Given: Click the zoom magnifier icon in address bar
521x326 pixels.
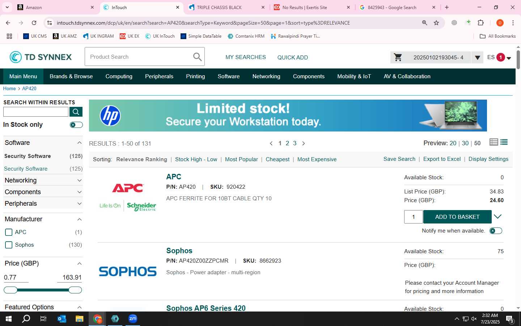Looking at the screenshot, I should 425,23.
